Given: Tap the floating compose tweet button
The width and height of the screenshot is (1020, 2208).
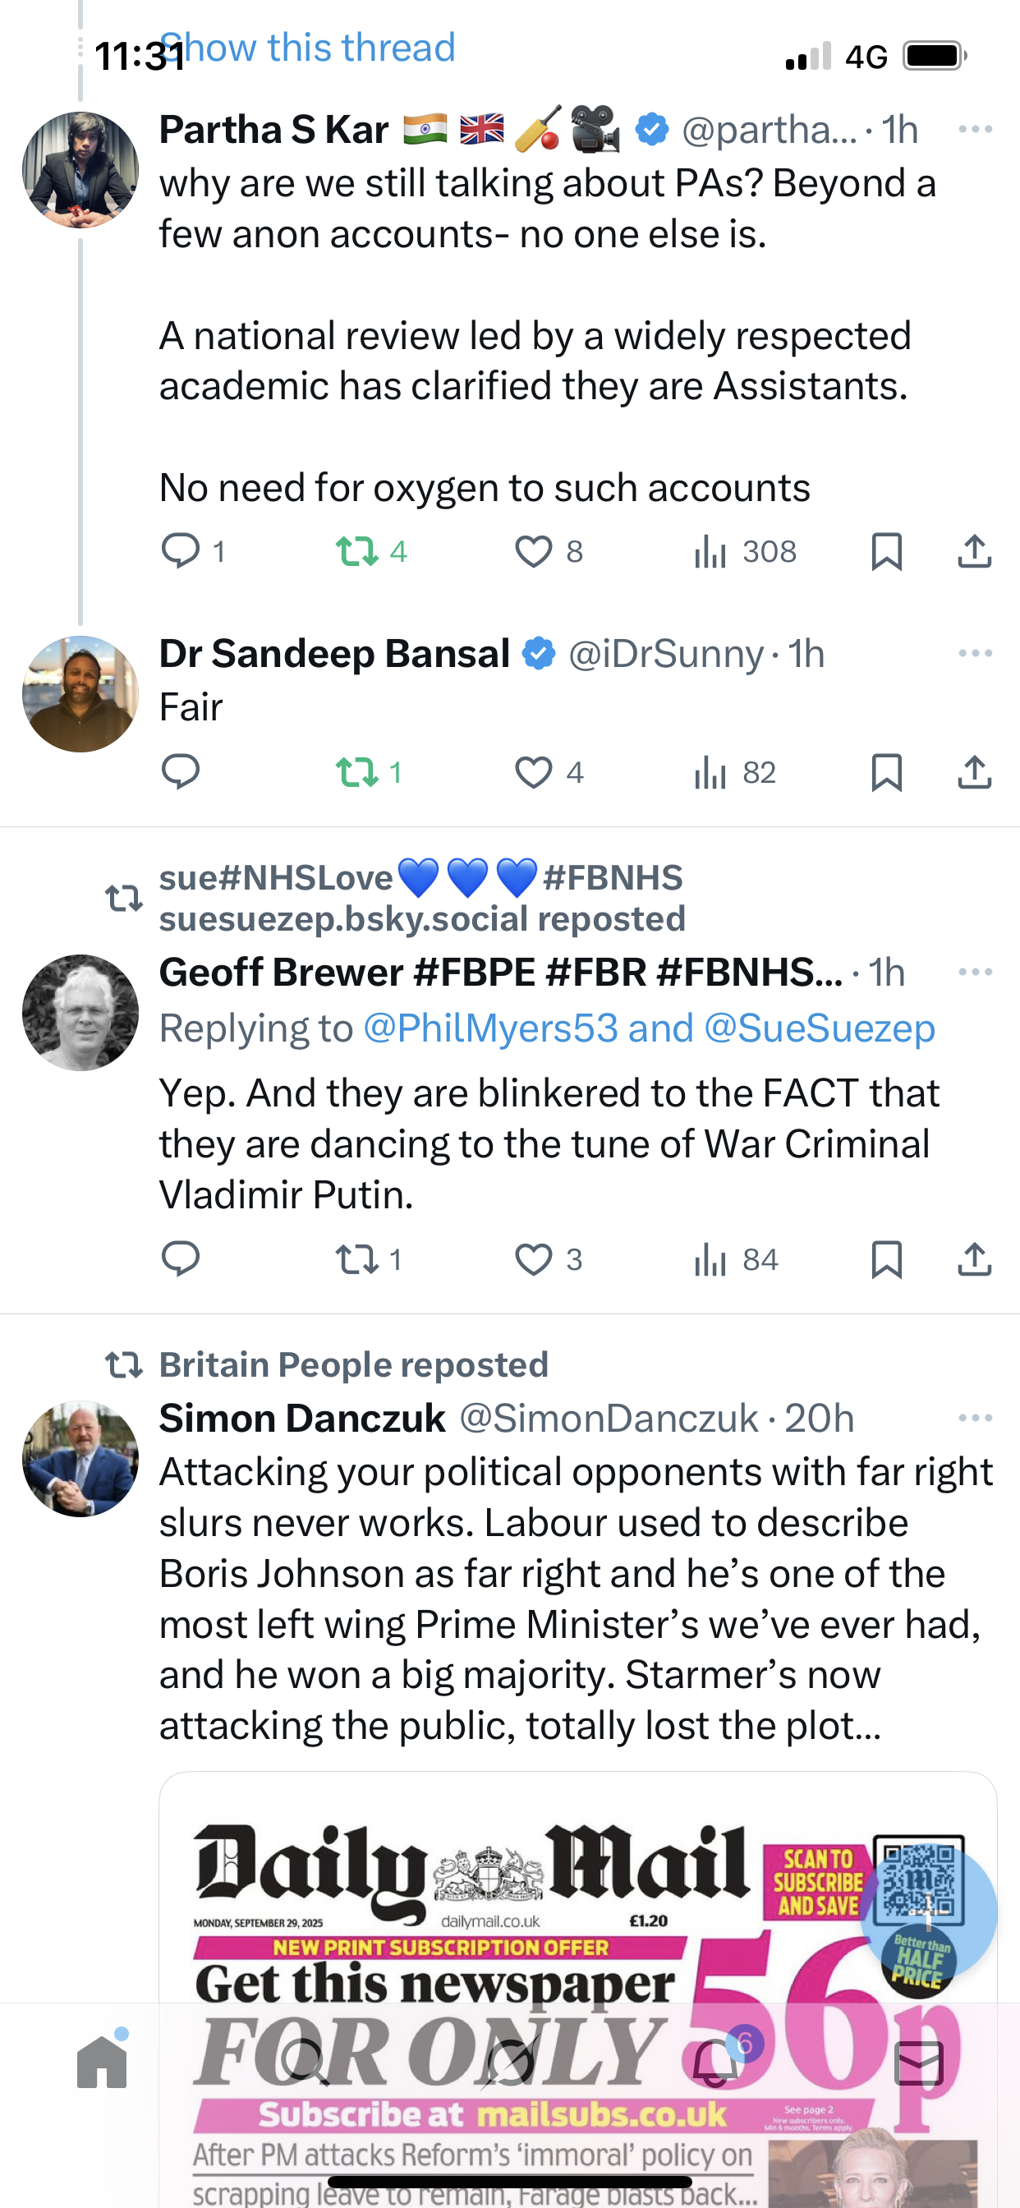Looking at the screenshot, I should pyautogui.click(x=928, y=1913).
